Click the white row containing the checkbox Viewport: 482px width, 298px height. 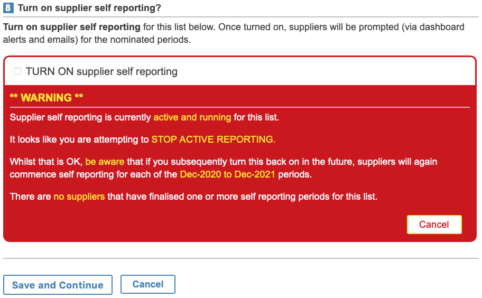tap(240, 71)
